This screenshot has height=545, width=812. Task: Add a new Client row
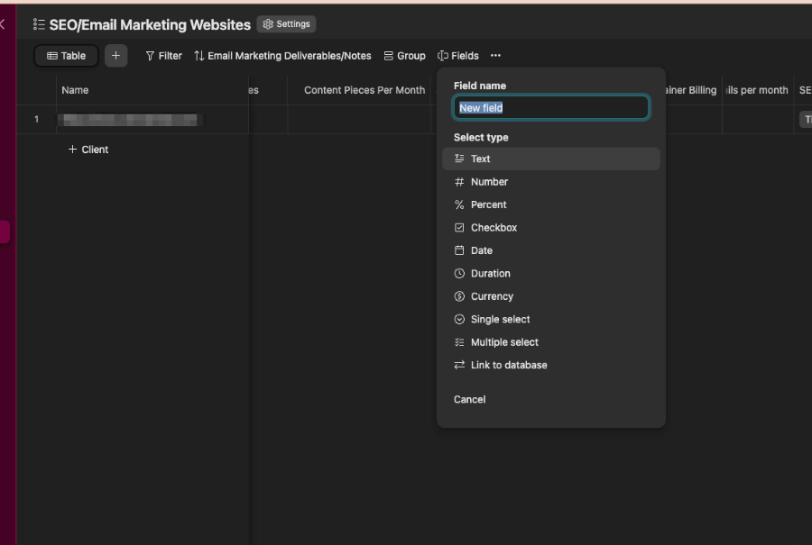tap(88, 150)
